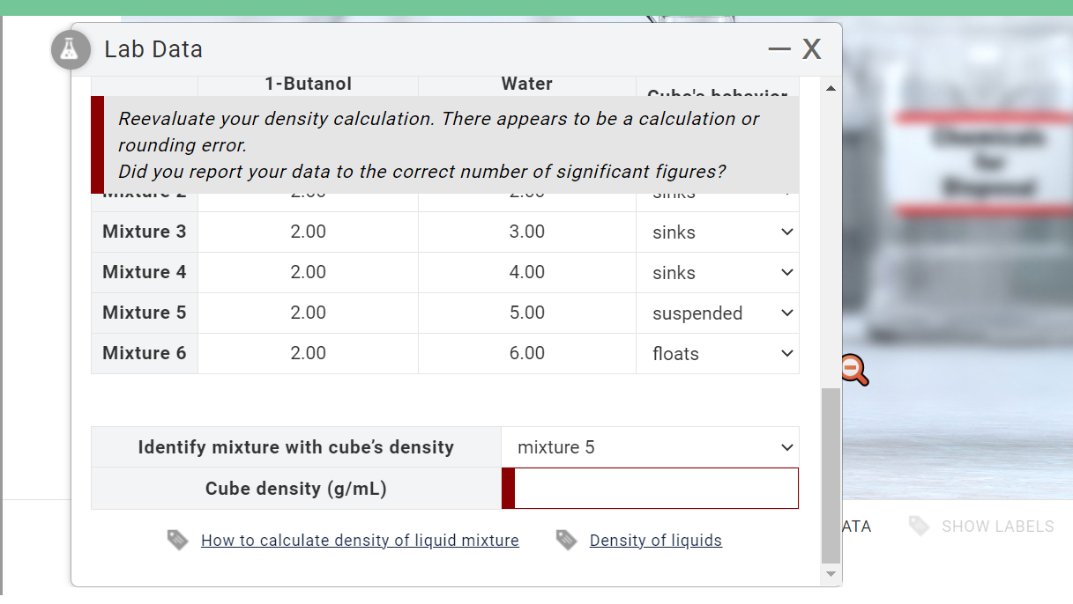
Task: Click the tag icon beside the density calculation link
Action: (x=175, y=540)
